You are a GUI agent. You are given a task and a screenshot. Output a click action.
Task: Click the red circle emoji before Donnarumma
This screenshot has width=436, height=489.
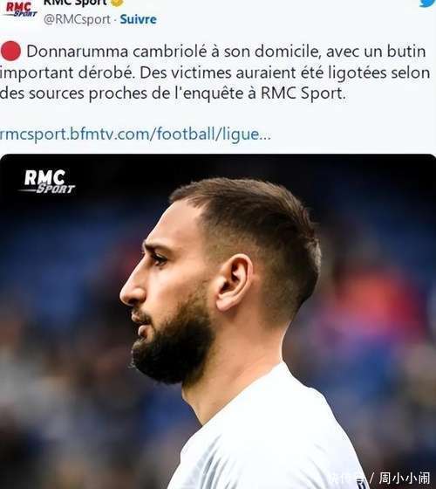10,51
